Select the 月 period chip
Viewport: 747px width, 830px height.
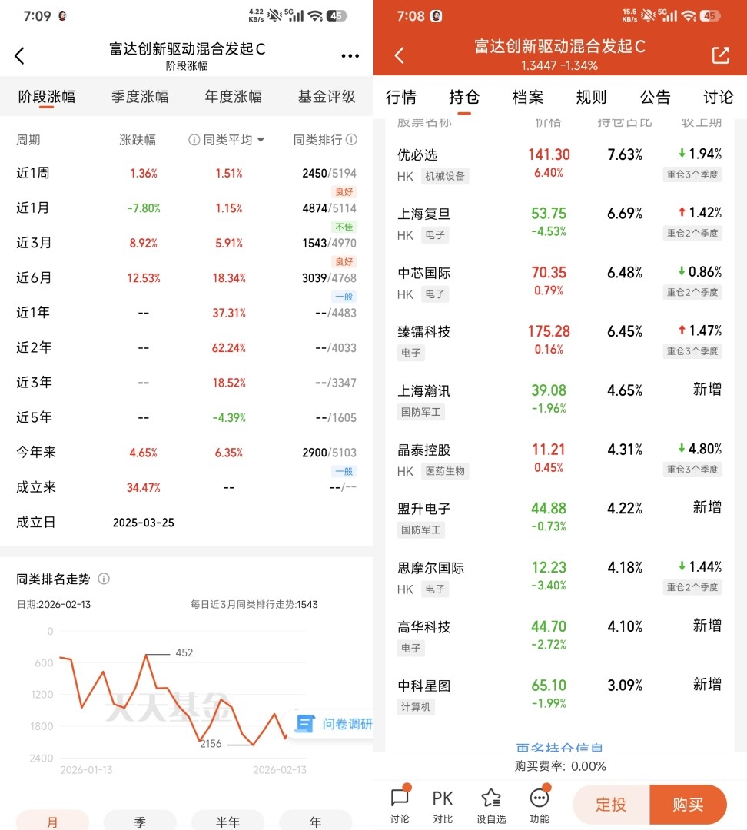tap(52, 821)
